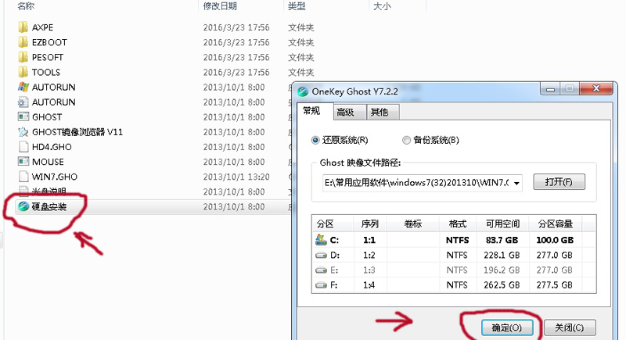This screenshot has height=340, width=626.
Task: Click the WIN7.GHO file name
Action: [55, 177]
